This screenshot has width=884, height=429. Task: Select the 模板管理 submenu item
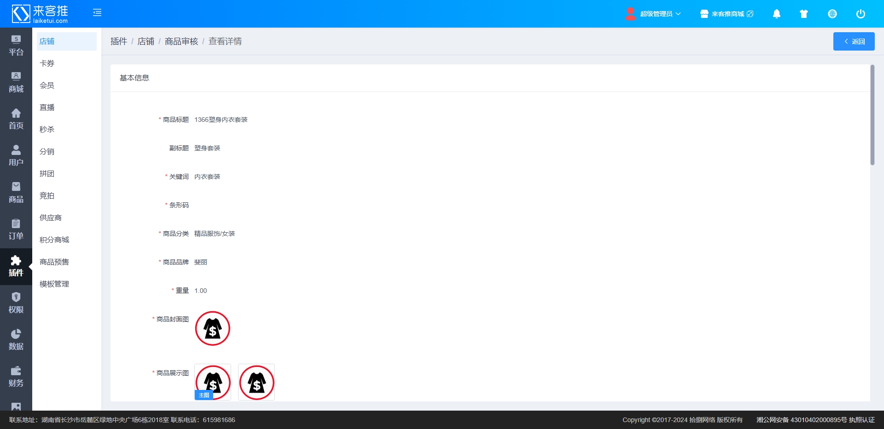click(x=54, y=284)
